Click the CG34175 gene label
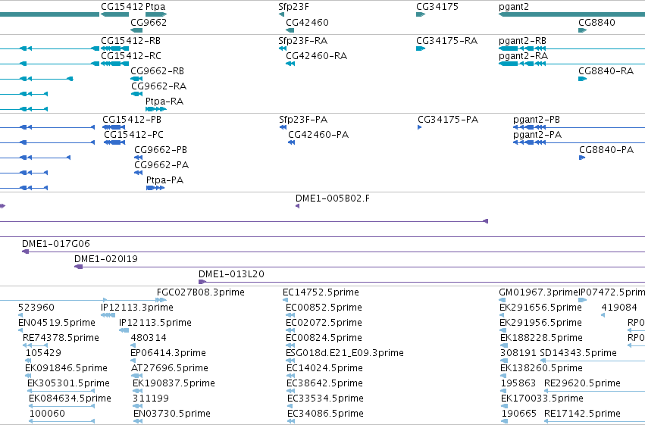This screenshot has width=645, height=425. [x=437, y=7]
